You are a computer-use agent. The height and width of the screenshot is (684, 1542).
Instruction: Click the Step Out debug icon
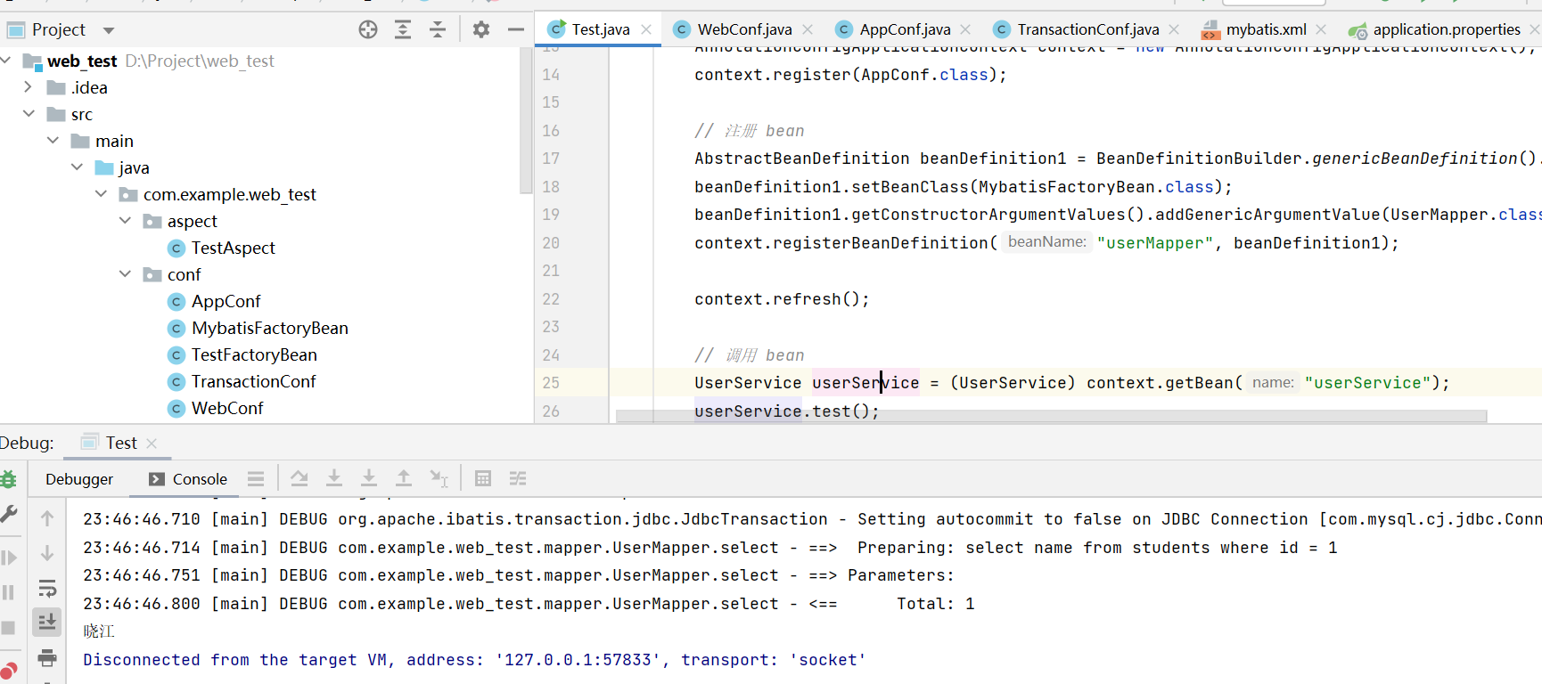(404, 478)
